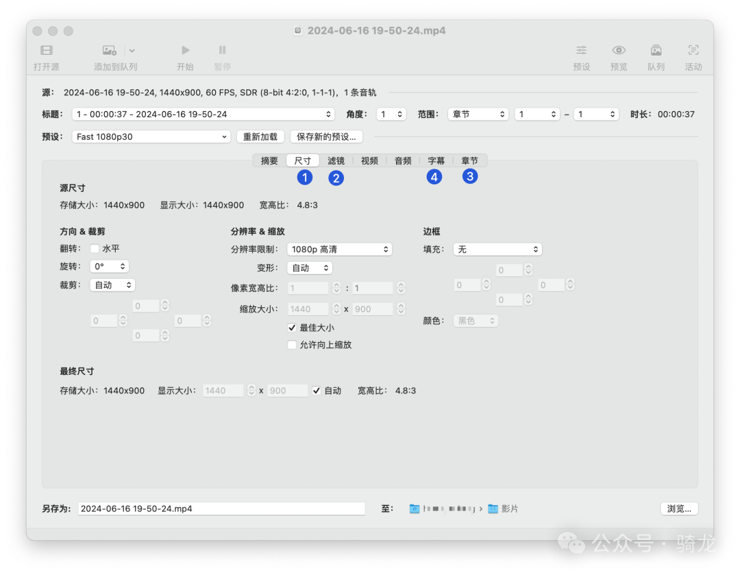Click the 浏览... button
Image resolution: width=740 pixels, height=573 pixels.
tap(679, 509)
